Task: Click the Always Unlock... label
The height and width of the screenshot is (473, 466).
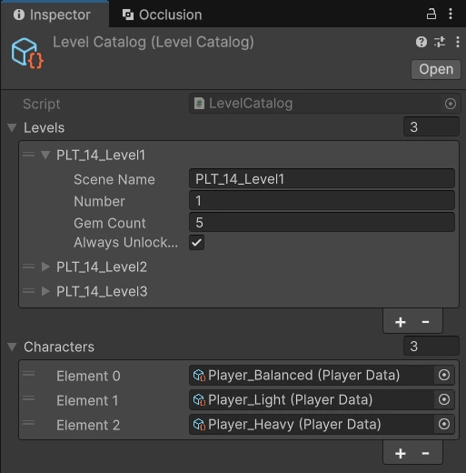Action: pos(125,243)
